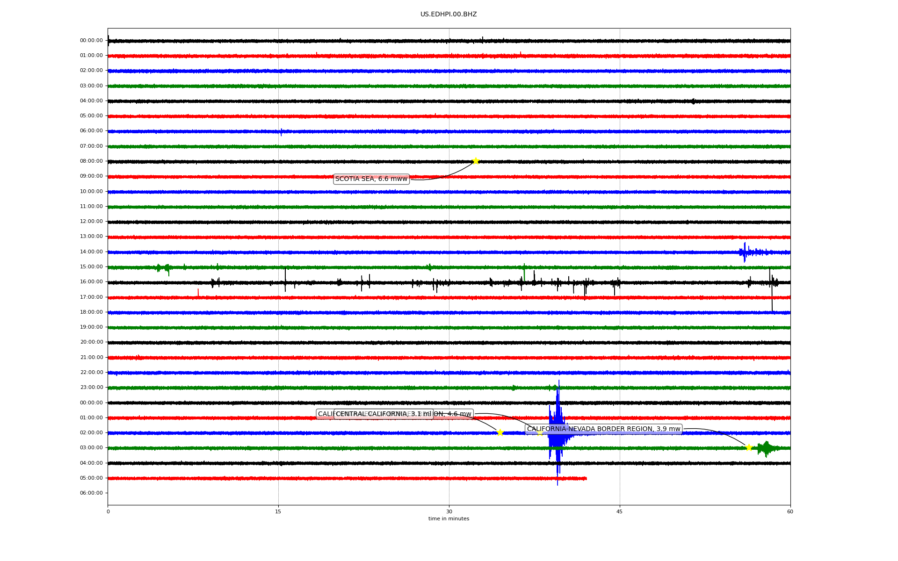This screenshot has height=561, width=898.
Task: Click the x-axis tick label 30
Action: coord(449,512)
